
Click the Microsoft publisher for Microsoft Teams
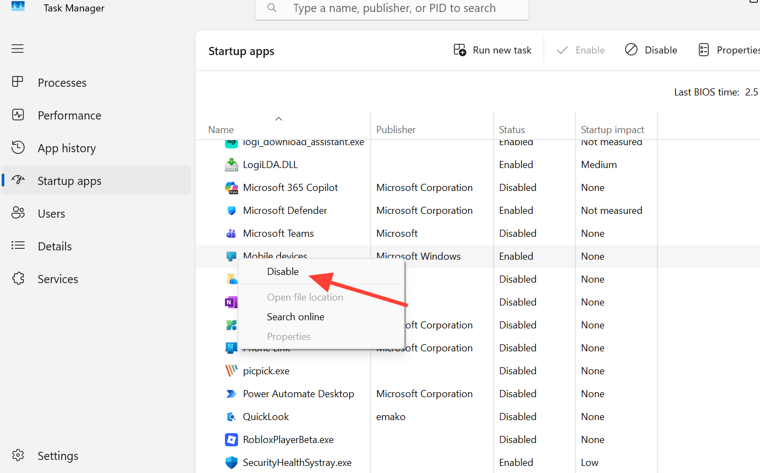[397, 233]
